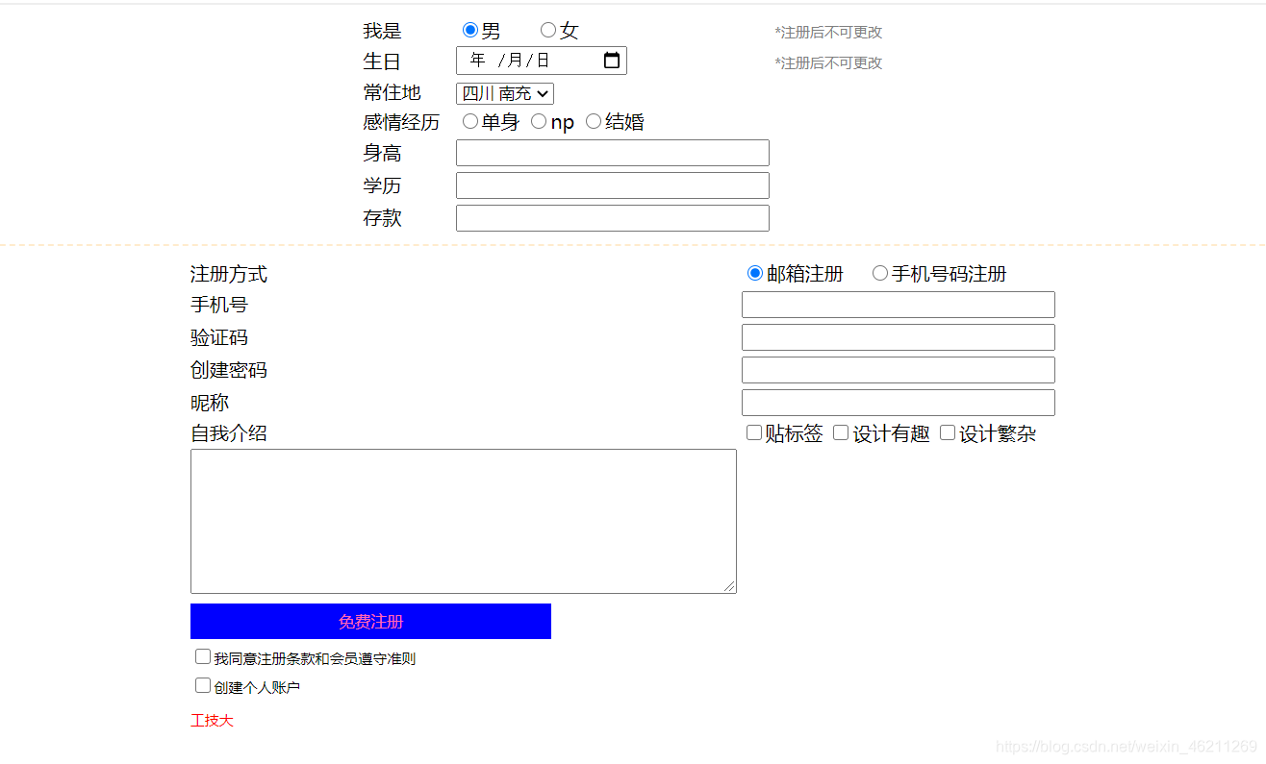Open the 常住地 四川南充 dropdown
The image size is (1266, 764).
coord(505,93)
